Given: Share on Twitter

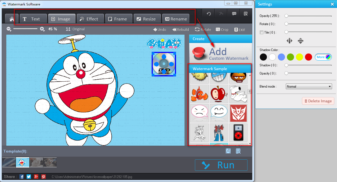Looking at the screenshot, I should click(x=29, y=177).
